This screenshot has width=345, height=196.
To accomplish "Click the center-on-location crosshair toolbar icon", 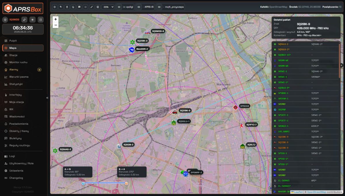I will (x=55, y=7).
